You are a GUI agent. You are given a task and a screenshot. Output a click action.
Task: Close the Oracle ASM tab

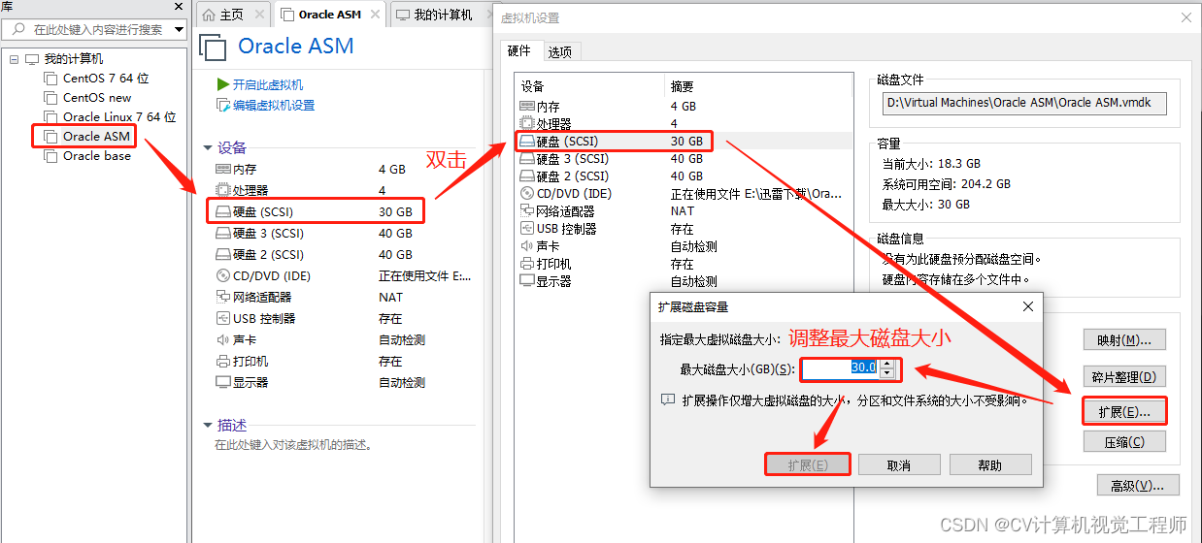[375, 15]
